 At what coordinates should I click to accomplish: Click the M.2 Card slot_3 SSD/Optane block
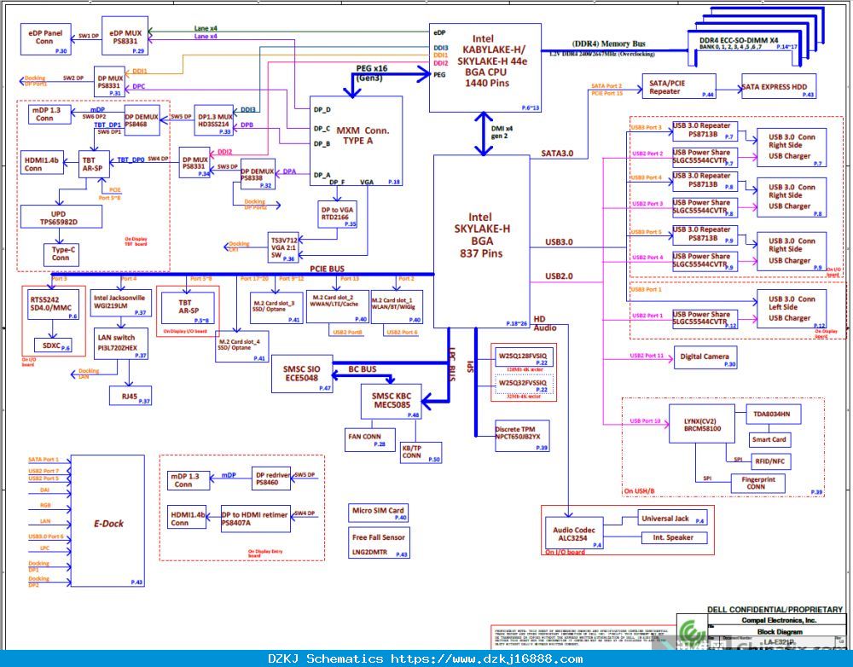pyautogui.click(x=276, y=308)
